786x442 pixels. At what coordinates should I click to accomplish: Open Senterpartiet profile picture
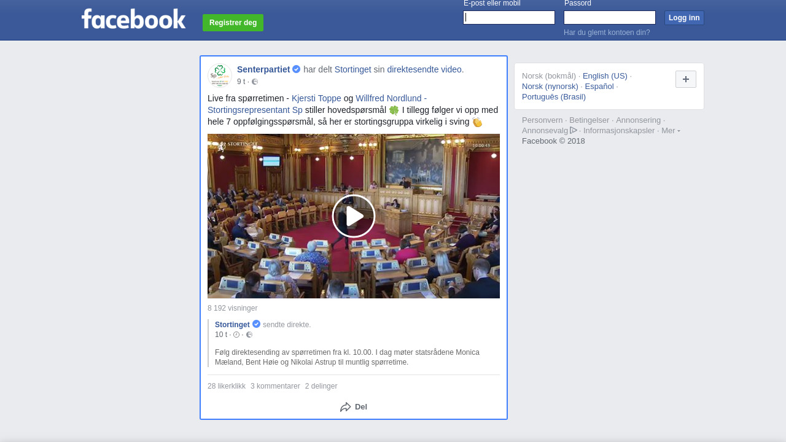coord(220,75)
